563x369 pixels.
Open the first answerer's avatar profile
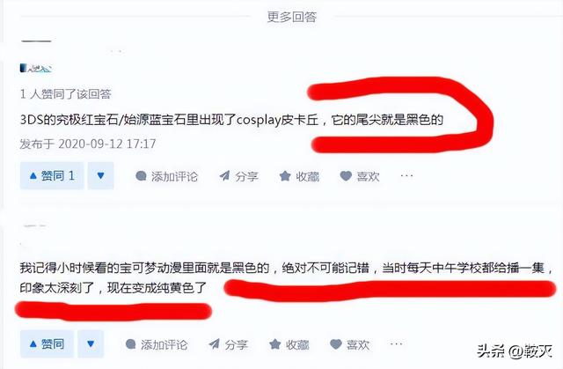(36, 68)
